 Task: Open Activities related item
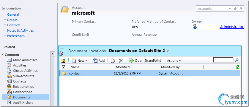20,65
